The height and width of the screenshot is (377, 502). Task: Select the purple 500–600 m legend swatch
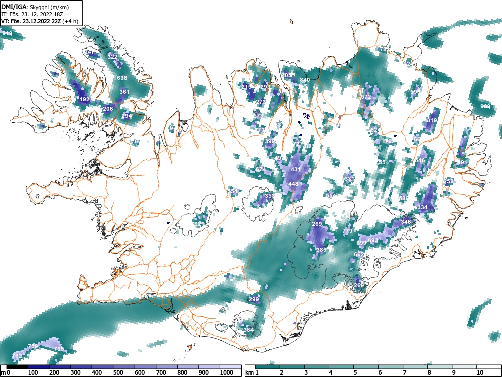pyautogui.click(x=124, y=367)
